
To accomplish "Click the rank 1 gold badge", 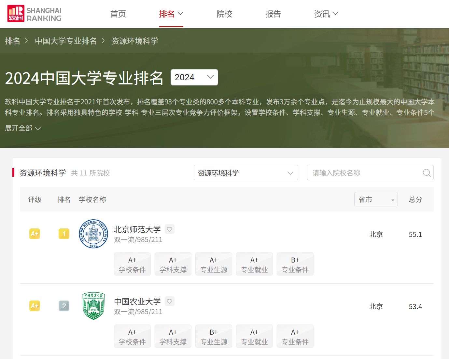I will pyautogui.click(x=64, y=234).
